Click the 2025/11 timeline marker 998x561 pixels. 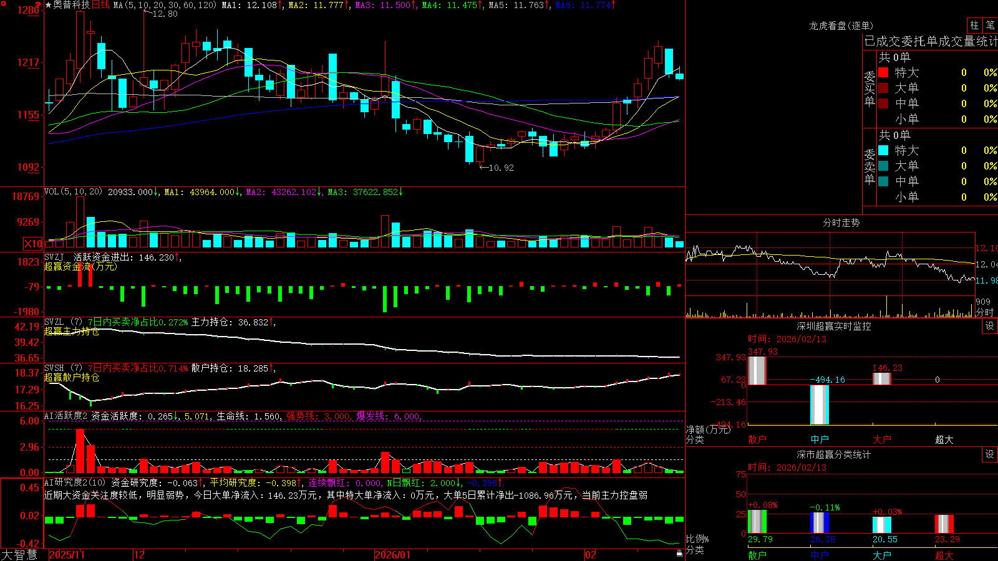(x=67, y=555)
